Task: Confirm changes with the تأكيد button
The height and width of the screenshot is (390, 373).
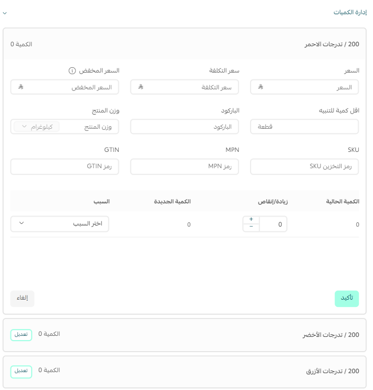Action: click(347, 299)
